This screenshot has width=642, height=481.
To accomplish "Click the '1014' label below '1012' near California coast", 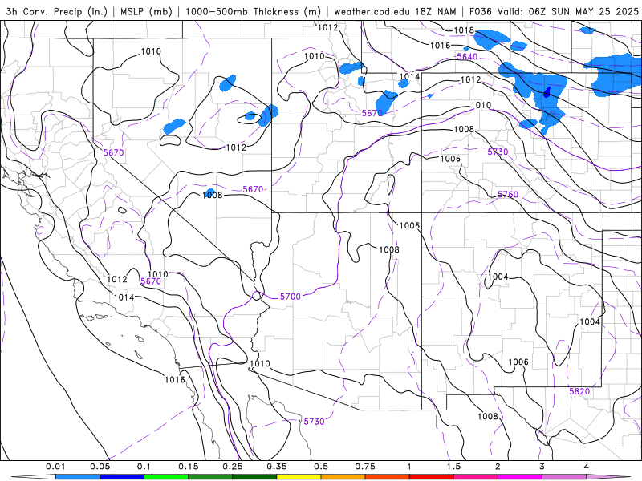I will (x=124, y=297).
